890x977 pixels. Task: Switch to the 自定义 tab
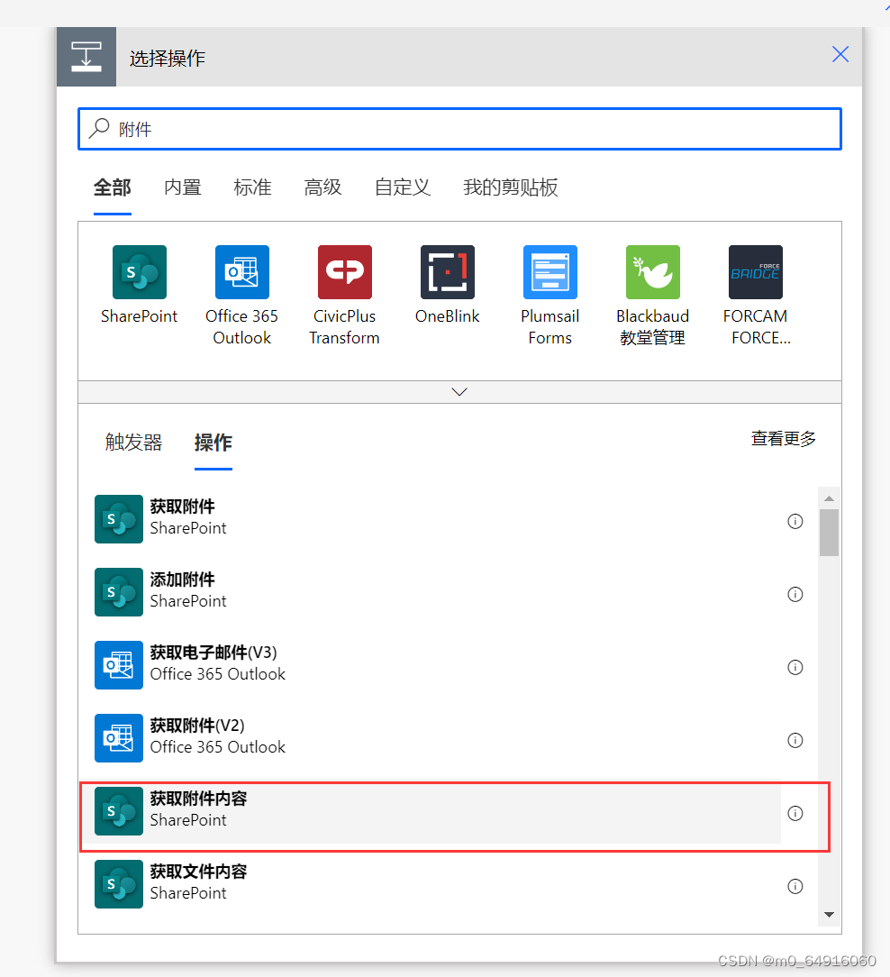(403, 187)
